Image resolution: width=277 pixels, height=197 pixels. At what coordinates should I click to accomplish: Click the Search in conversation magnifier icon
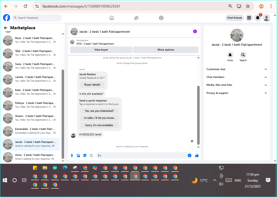click(243, 55)
